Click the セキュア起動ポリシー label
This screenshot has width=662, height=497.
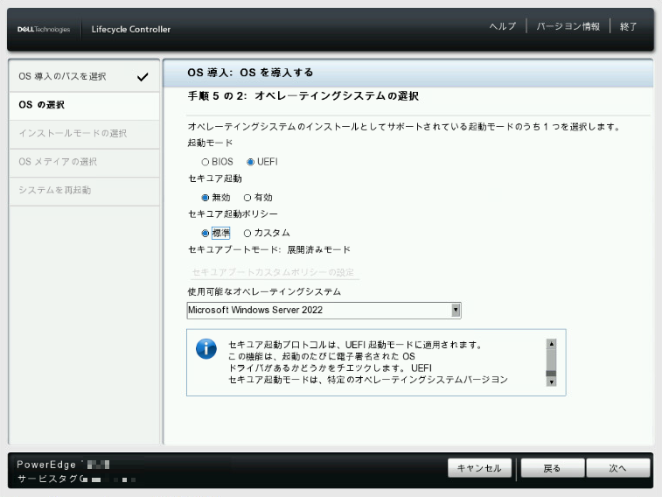point(233,214)
